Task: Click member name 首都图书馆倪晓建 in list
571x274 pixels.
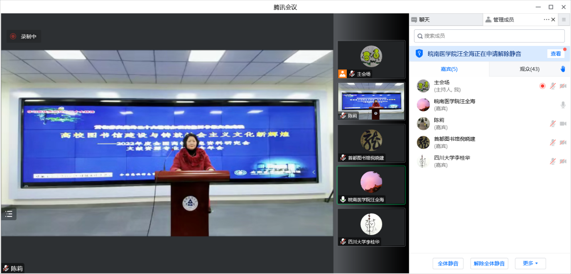Action: (x=454, y=139)
